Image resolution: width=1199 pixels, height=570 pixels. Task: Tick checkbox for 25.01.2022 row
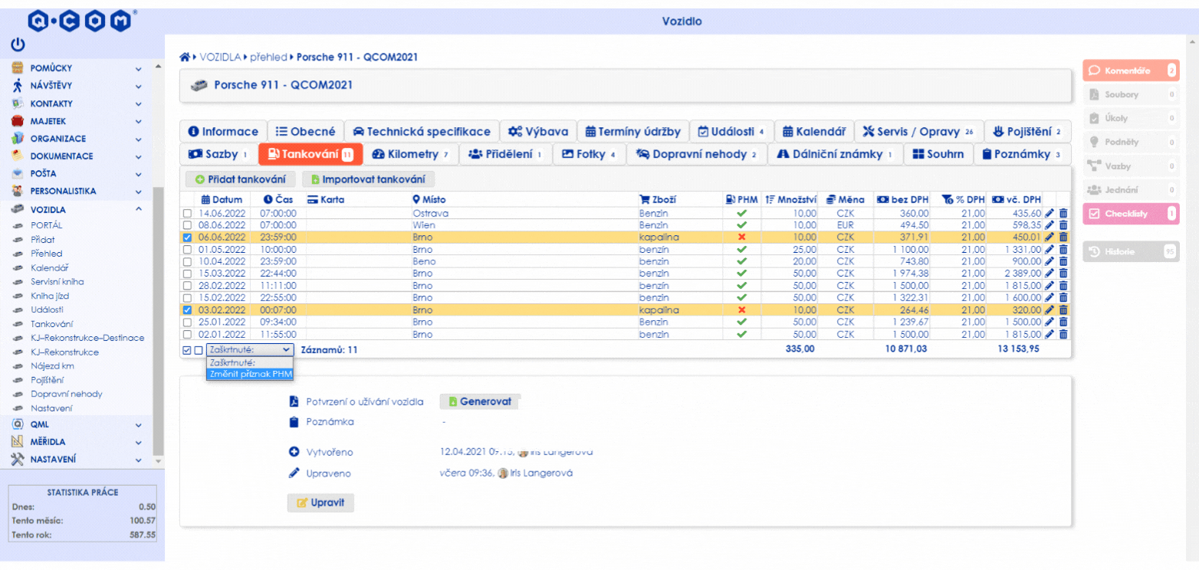[187, 323]
